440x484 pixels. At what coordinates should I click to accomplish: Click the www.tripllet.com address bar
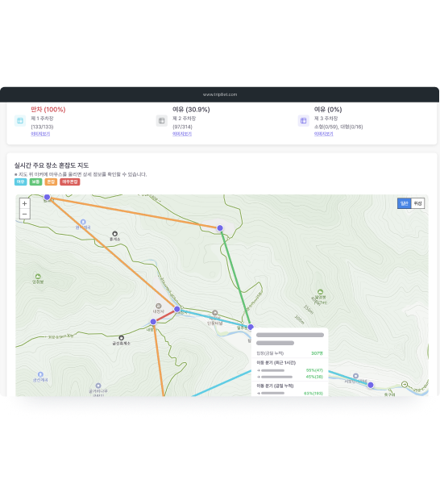pyautogui.click(x=220, y=94)
